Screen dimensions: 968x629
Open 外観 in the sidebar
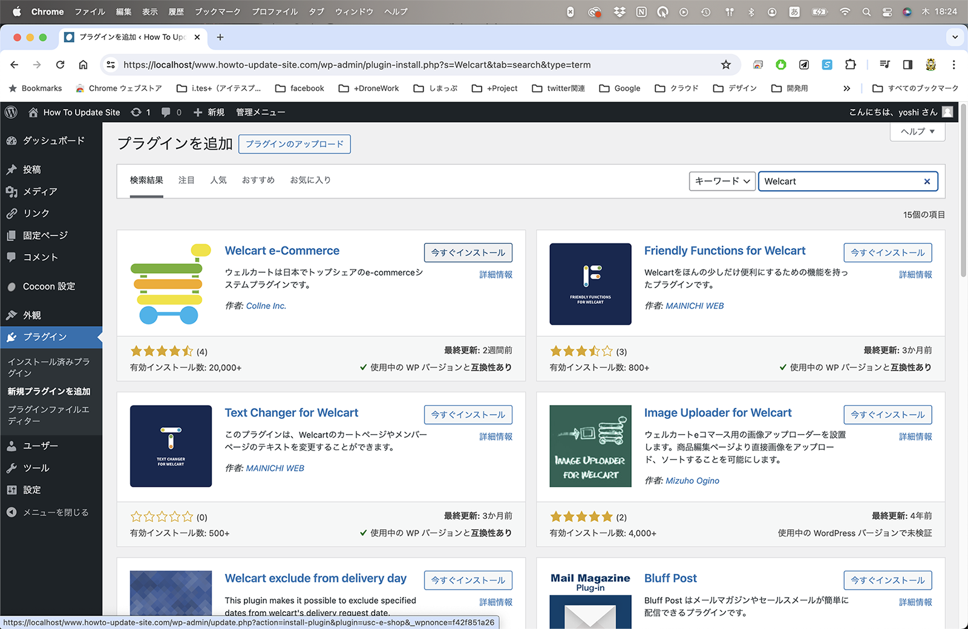coord(51,315)
